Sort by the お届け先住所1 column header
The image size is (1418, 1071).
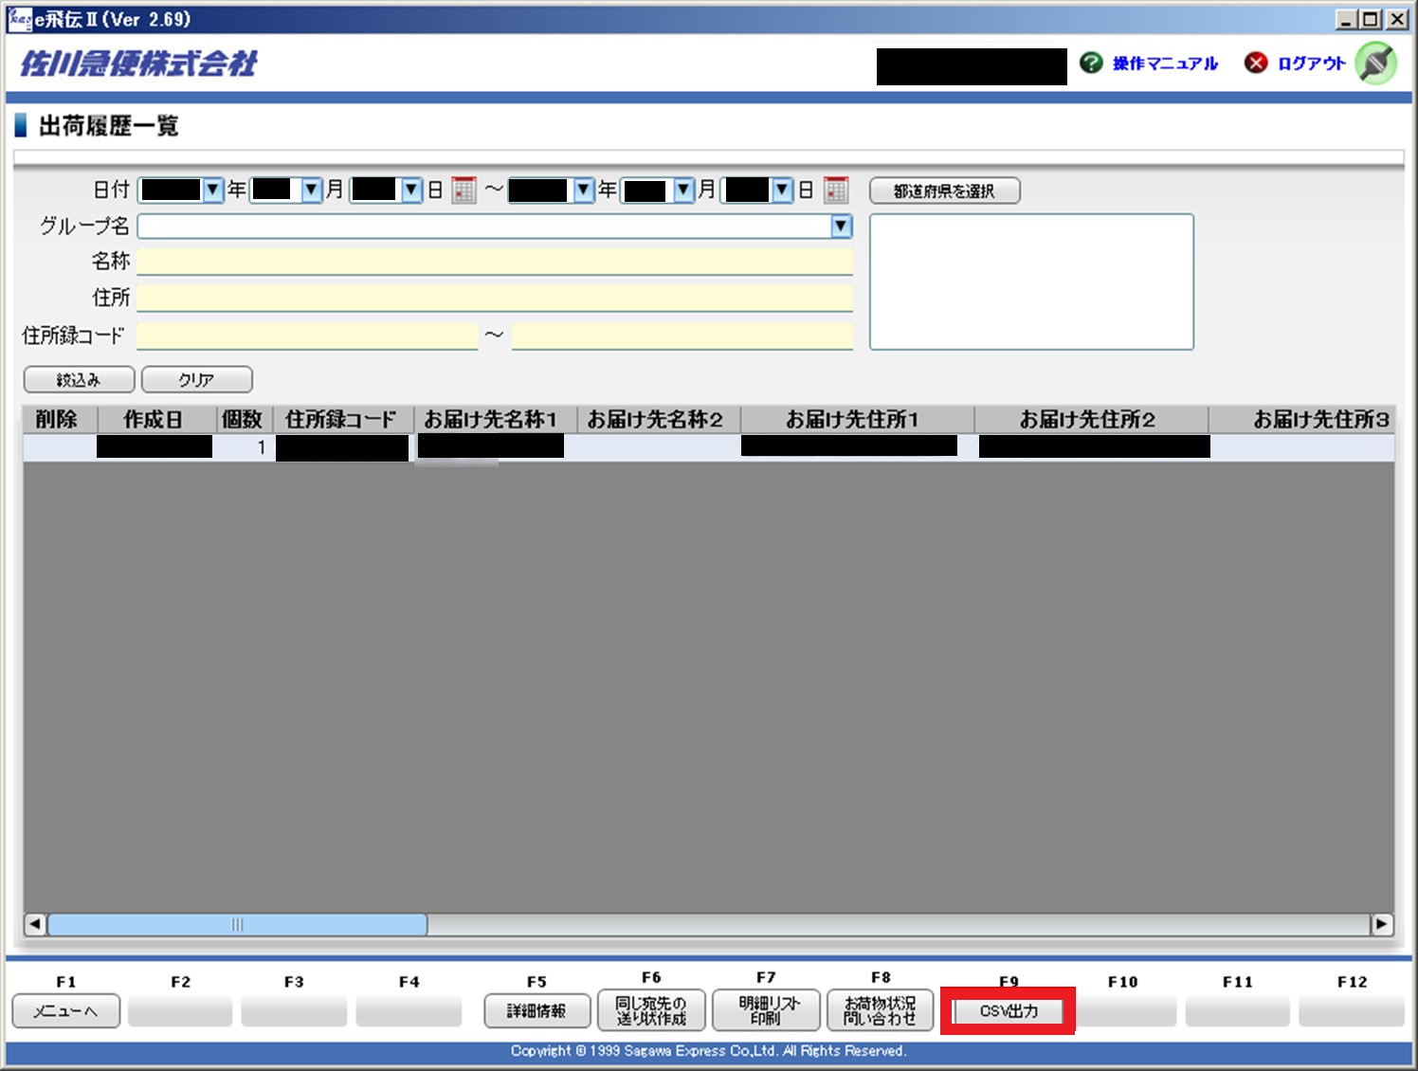point(857,419)
